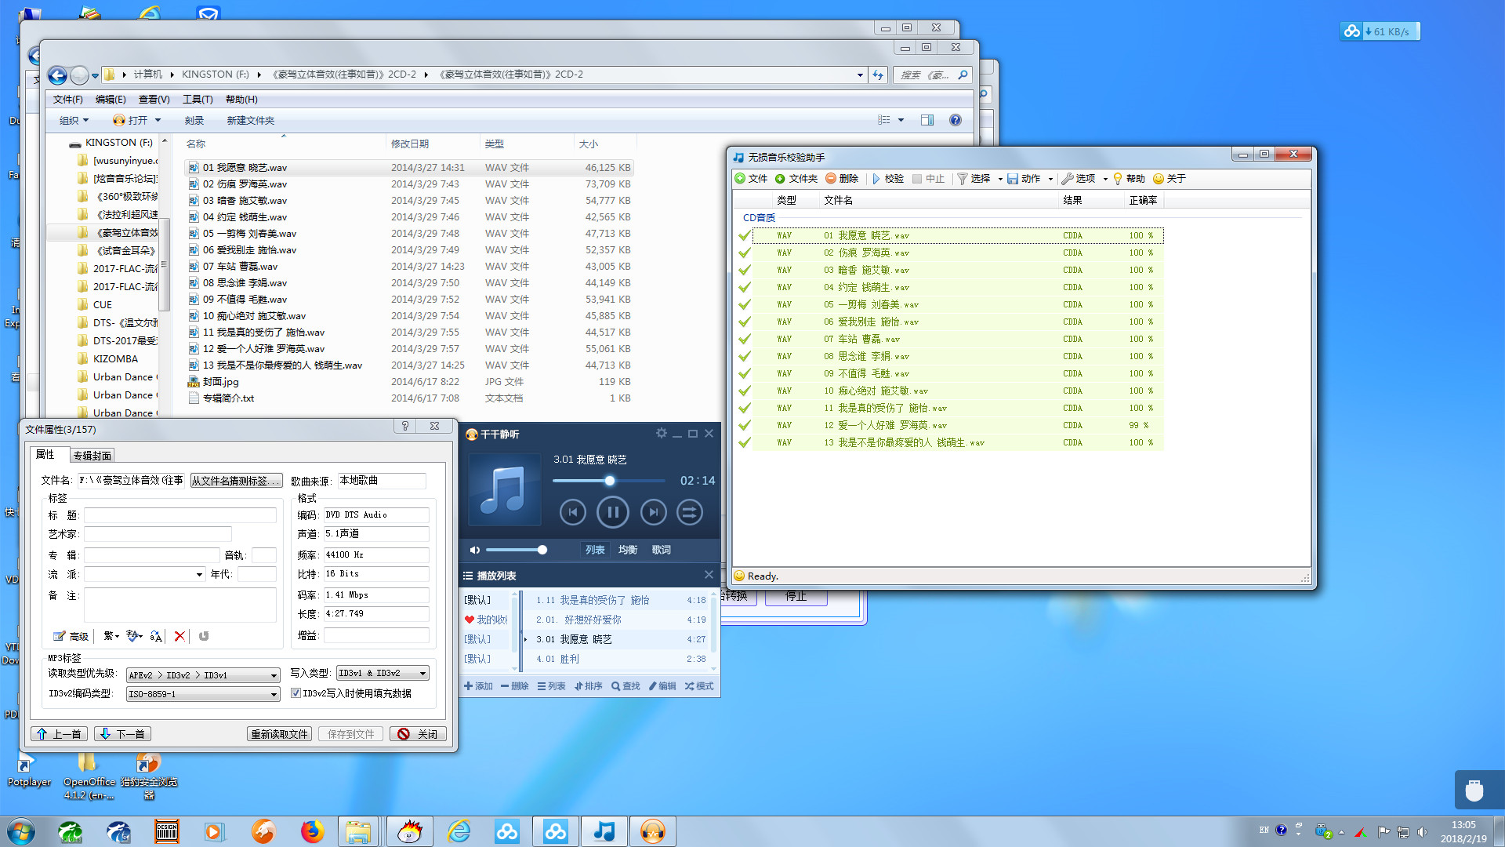The image size is (1505, 847).
Task: Click 高级 advanced edit icon in file properties
Action: coord(59,636)
